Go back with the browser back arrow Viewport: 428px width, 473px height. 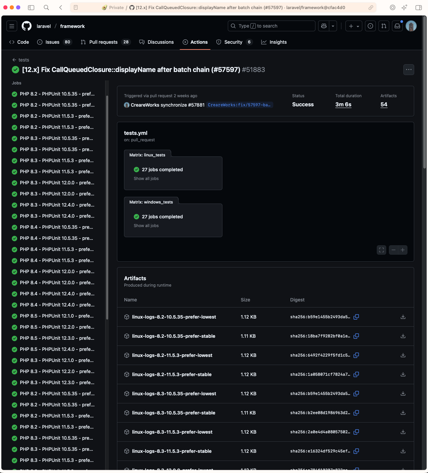coord(61,7)
